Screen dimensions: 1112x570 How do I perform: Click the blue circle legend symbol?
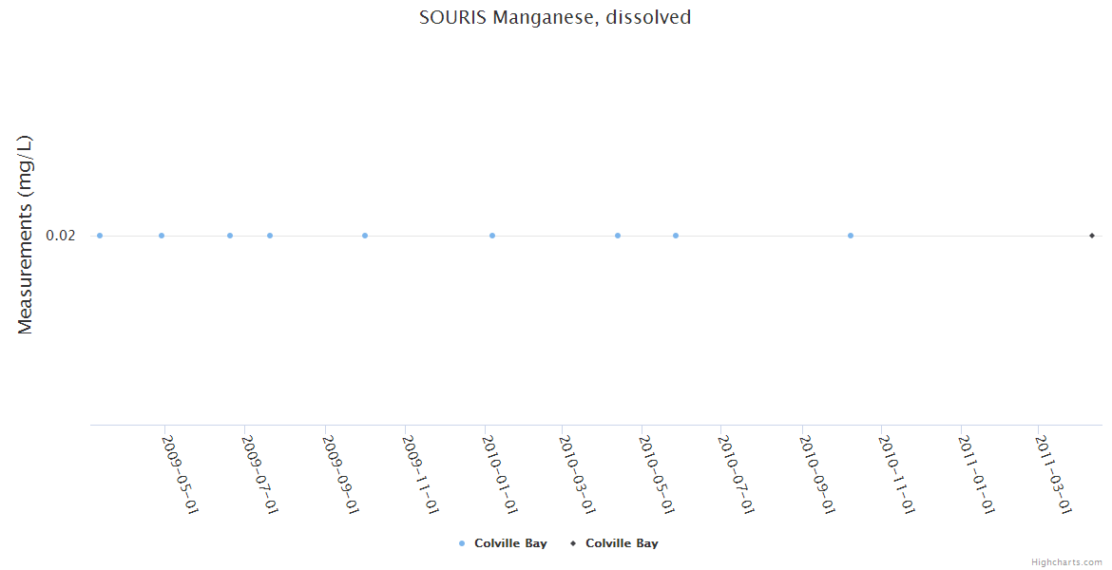click(462, 543)
